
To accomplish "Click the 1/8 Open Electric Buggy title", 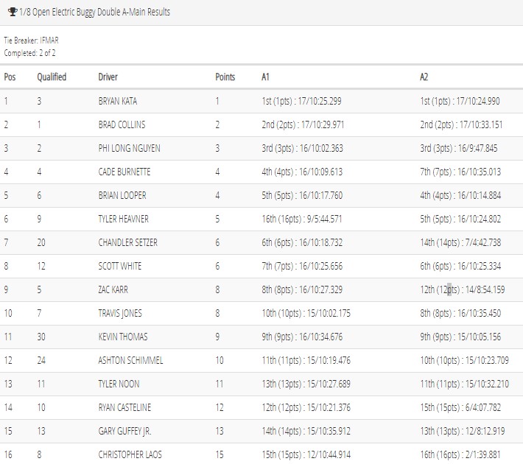I will [95, 12].
